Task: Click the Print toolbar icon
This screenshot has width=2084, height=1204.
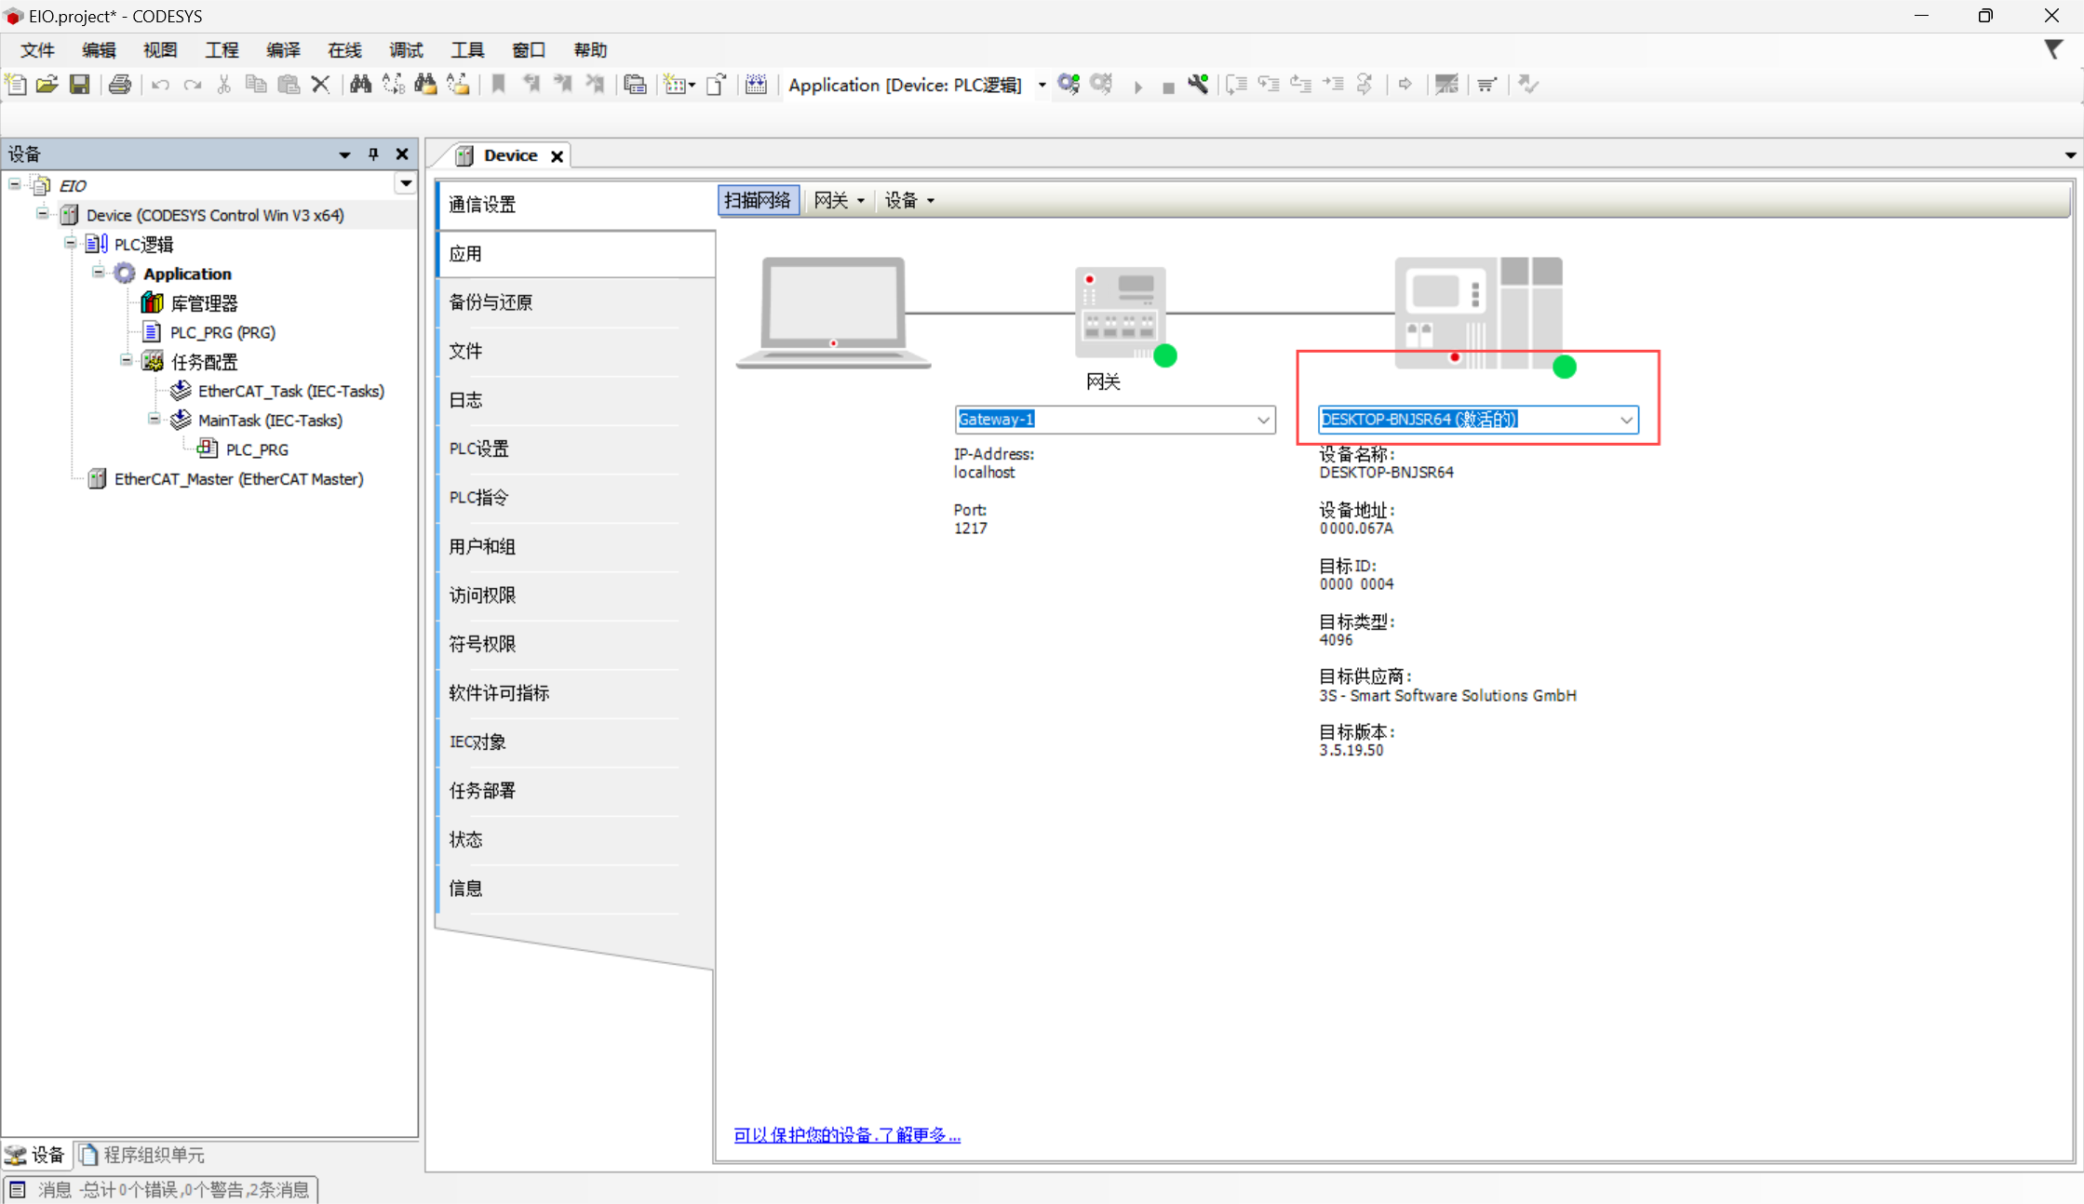Action: tap(120, 85)
